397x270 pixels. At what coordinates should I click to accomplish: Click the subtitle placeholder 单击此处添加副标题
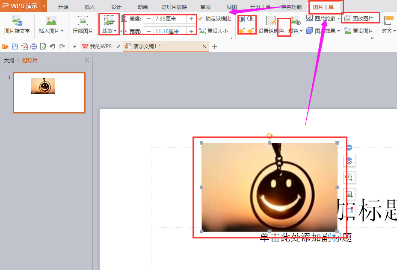tap(306, 237)
